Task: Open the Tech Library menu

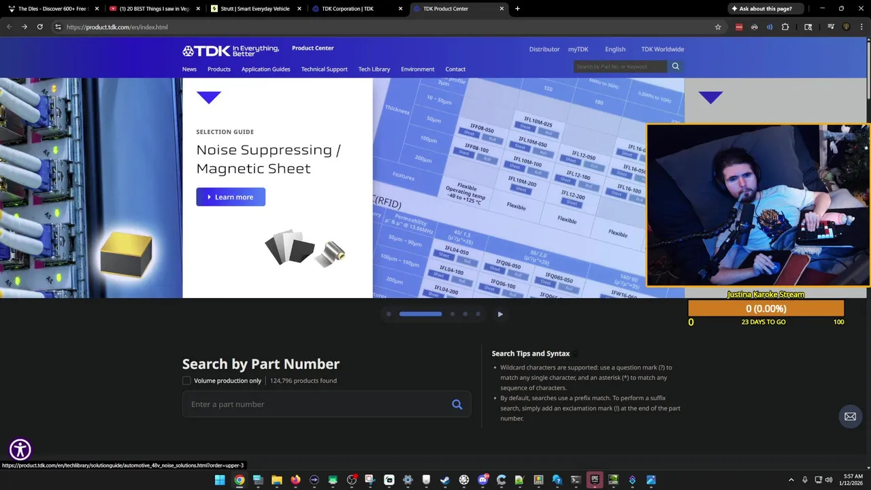Action: click(374, 69)
